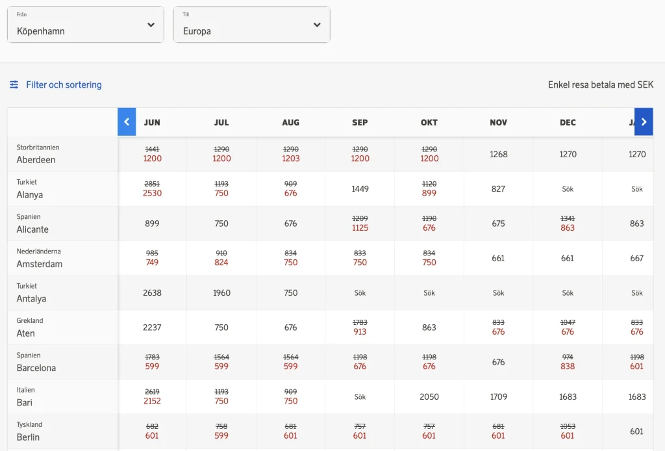The height and width of the screenshot is (451, 665).
Task: Select the OKT month column header
Action: pyautogui.click(x=429, y=122)
